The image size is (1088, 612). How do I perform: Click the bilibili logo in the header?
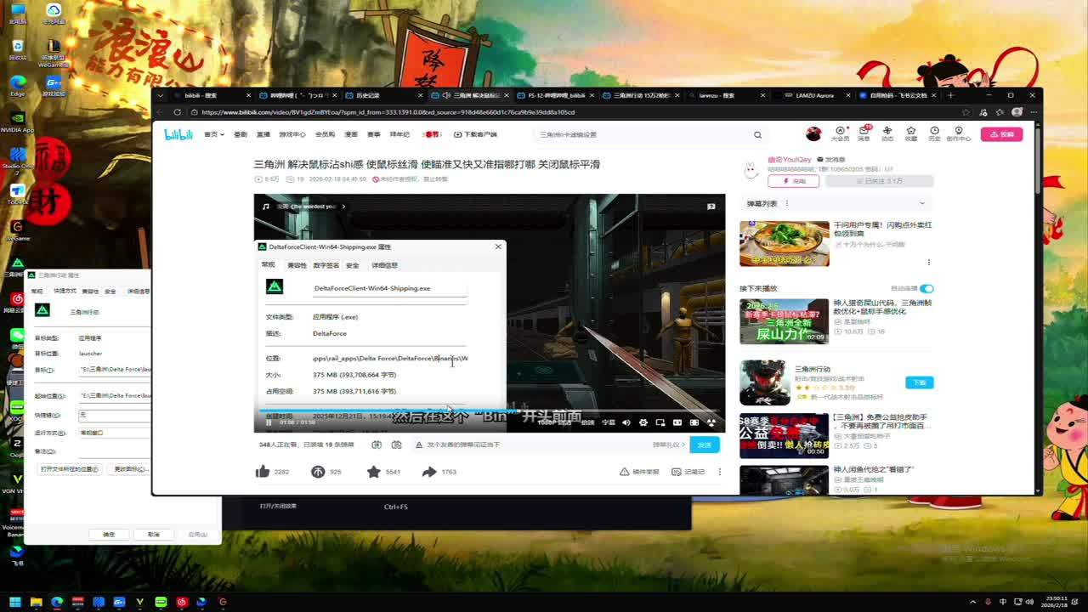pos(178,134)
